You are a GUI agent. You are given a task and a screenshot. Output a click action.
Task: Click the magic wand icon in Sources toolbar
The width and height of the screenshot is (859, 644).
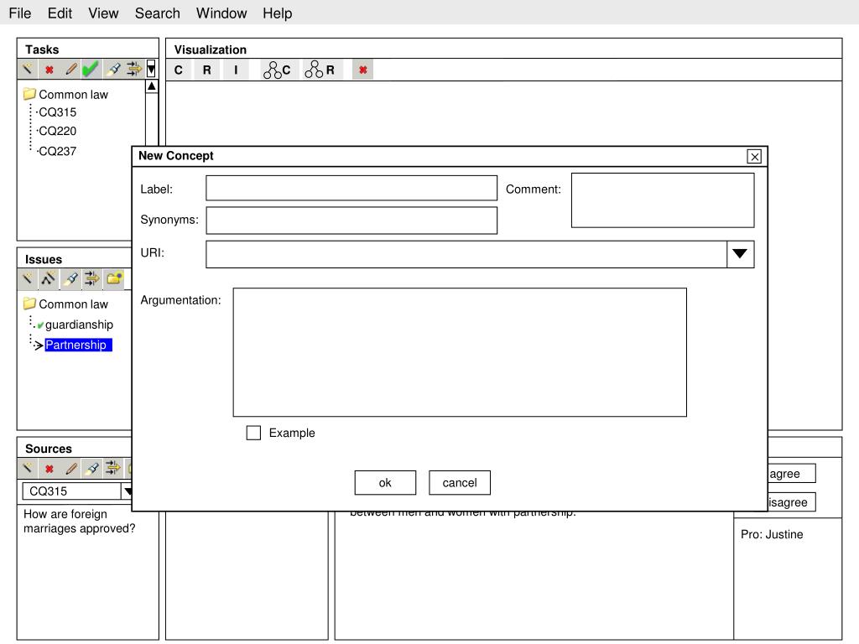point(28,468)
